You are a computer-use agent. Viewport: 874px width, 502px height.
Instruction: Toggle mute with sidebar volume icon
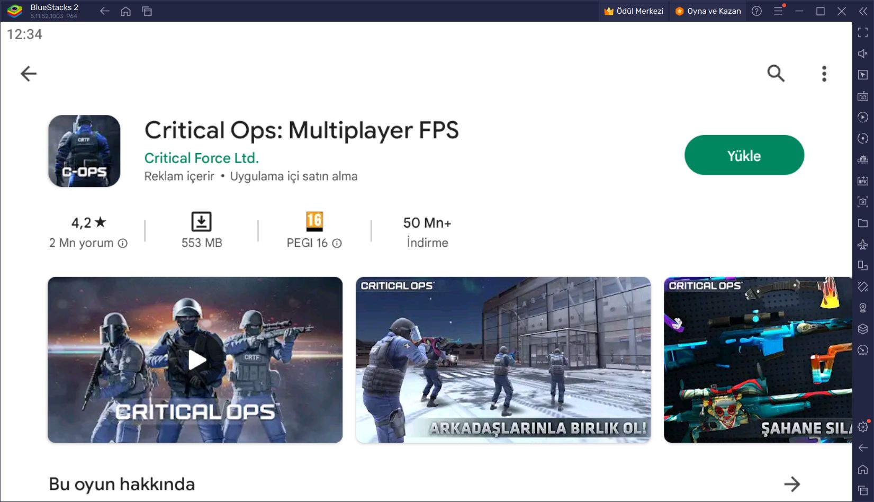[863, 53]
